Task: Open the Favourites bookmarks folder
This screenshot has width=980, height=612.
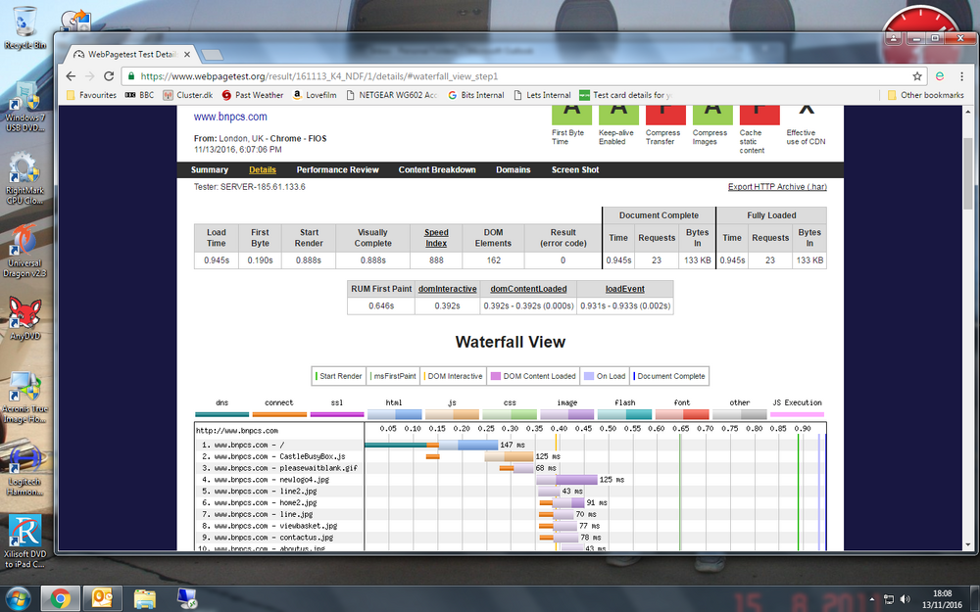Action: 91,95
